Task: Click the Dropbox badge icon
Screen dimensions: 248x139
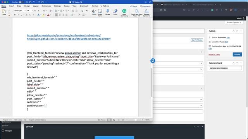Action: pyautogui.click(x=153, y=61)
